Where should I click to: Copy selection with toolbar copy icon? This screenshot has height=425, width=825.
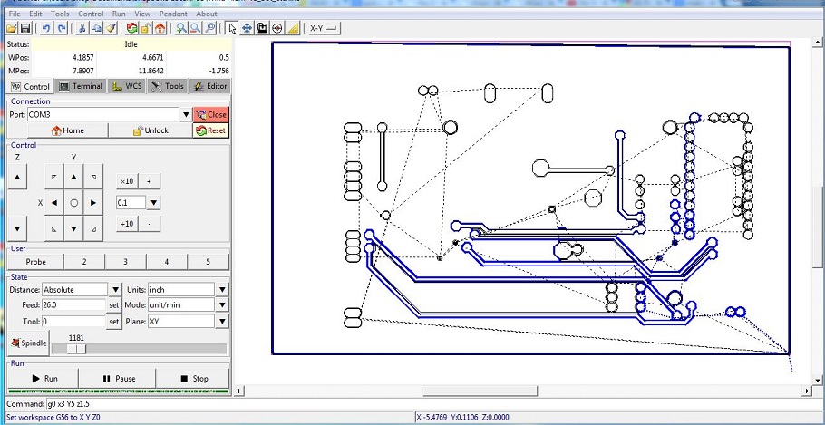tap(96, 28)
